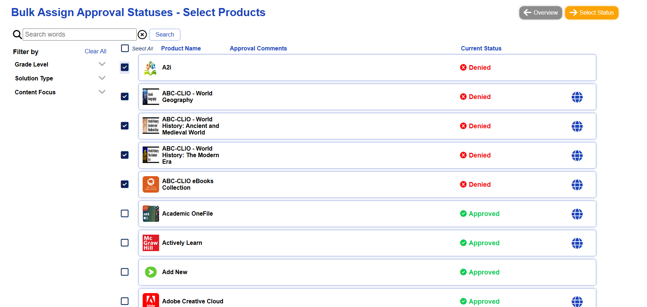The image size is (647, 307).
Task: Click the magnifying glass search icon
Action: 17,34
